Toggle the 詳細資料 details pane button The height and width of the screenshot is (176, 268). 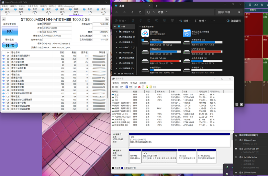point(234,21)
